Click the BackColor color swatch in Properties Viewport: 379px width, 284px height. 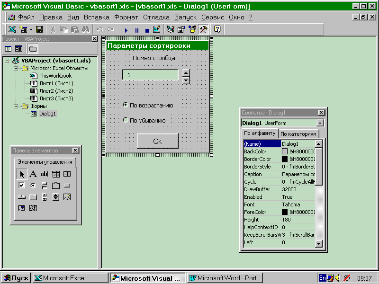[x=285, y=151]
